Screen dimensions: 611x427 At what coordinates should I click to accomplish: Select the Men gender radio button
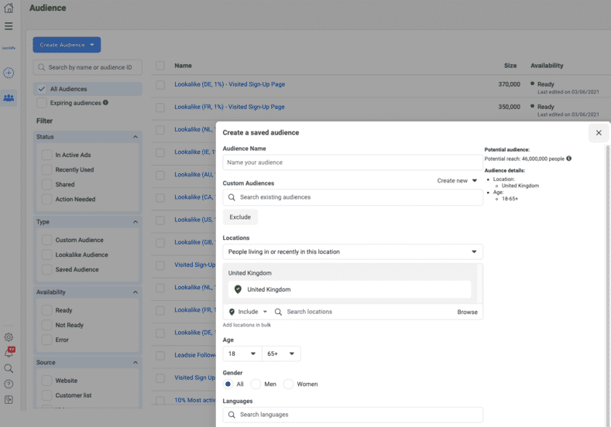click(x=256, y=384)
